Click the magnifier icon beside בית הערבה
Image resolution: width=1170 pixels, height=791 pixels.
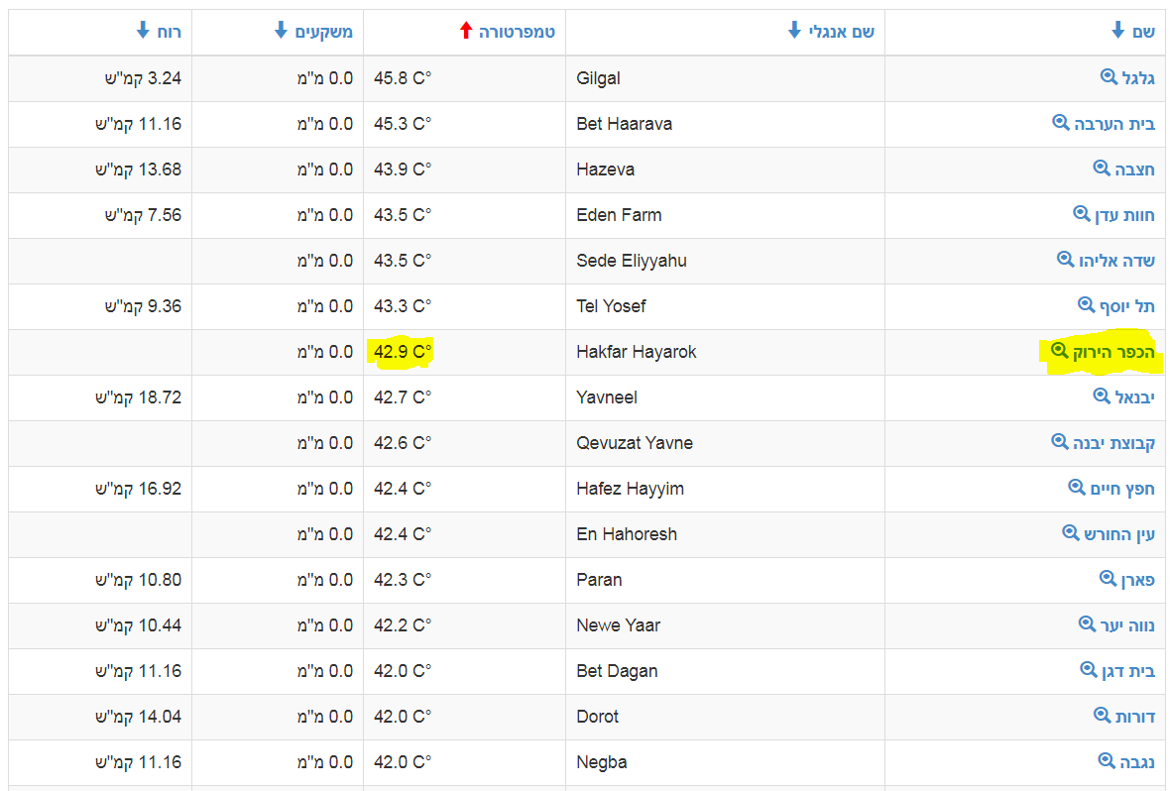click(x=1061, y=123)
